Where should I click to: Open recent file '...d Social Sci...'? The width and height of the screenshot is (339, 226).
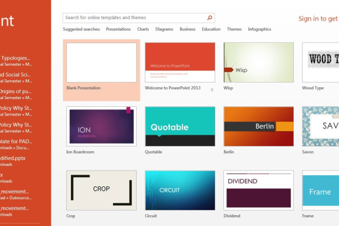16,78
